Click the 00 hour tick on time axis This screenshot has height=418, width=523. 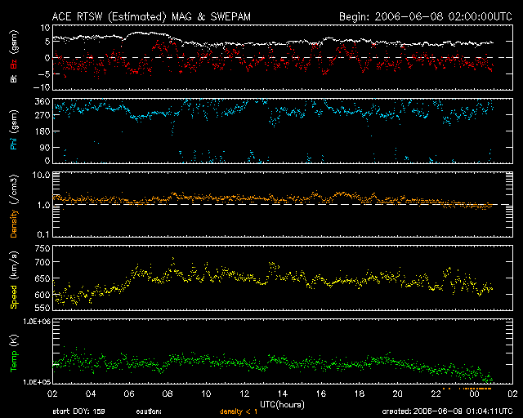coord(475,394)
